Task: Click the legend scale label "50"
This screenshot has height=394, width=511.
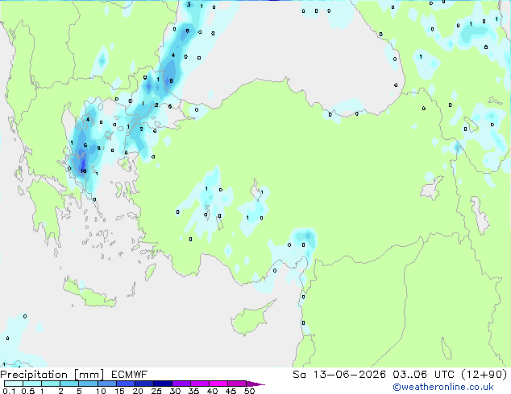Action: coord(250,391)
